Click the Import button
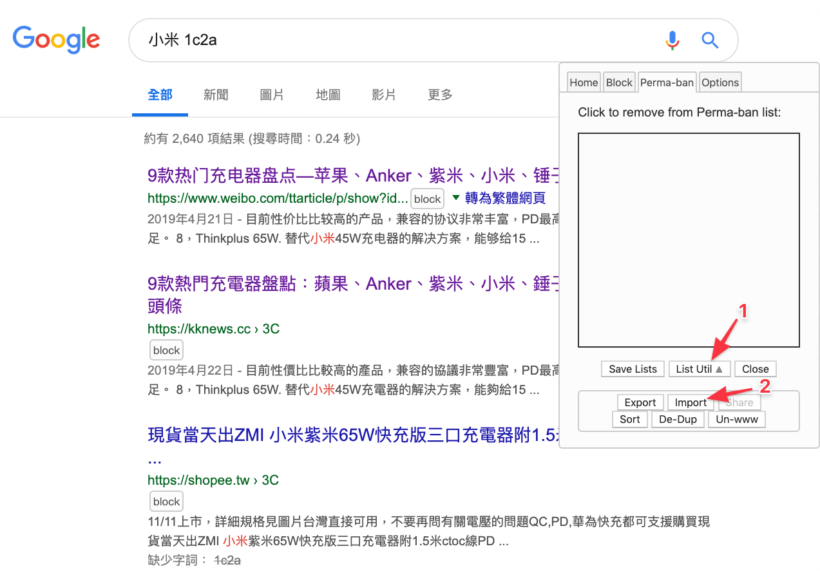820x571 pixels. click(691, 402)
